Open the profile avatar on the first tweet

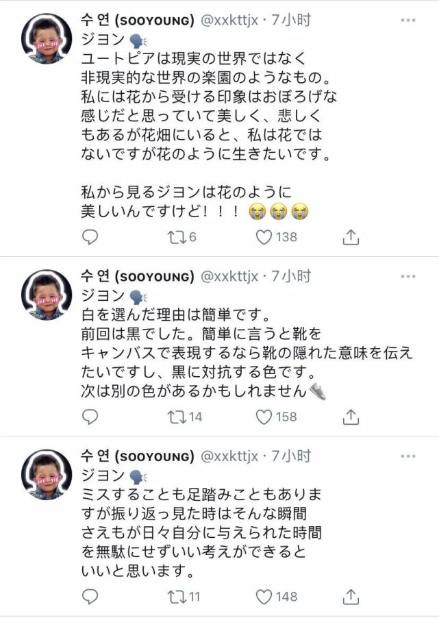47,38
